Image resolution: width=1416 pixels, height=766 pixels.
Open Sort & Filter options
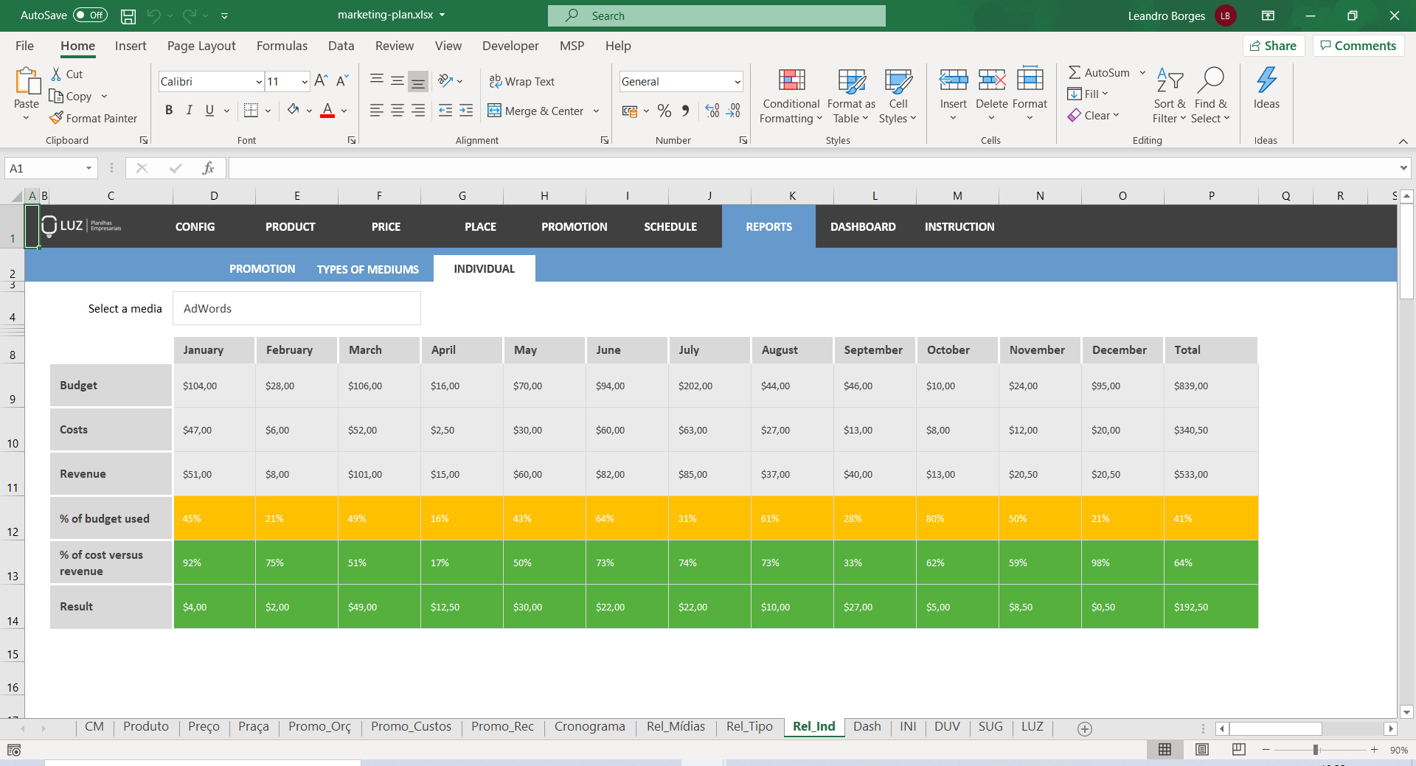(x=1169, y=94)
